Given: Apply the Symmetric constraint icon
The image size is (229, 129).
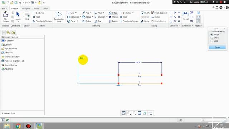Looking at the screenshot, I should 179,13.
